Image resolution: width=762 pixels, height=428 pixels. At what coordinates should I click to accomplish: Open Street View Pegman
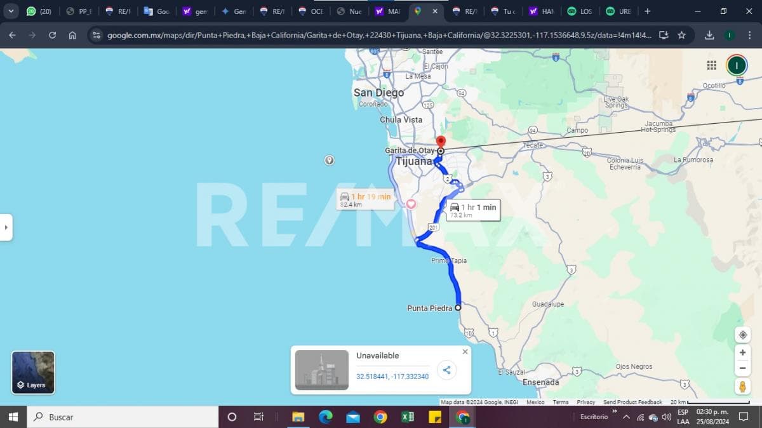[742, 386]
